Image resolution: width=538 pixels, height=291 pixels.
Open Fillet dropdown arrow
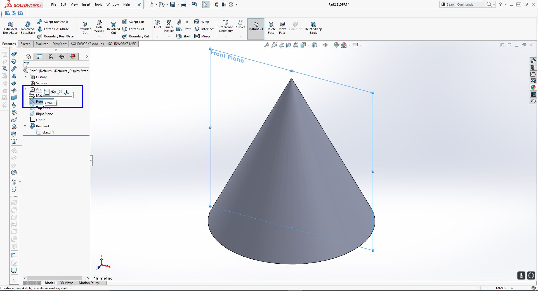click(157, 37)
